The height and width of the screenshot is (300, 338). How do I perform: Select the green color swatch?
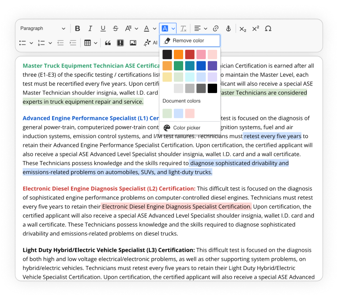click(178, 66)
